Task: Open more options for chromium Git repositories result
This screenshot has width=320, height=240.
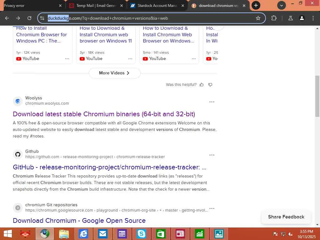Action: point(212,208)
